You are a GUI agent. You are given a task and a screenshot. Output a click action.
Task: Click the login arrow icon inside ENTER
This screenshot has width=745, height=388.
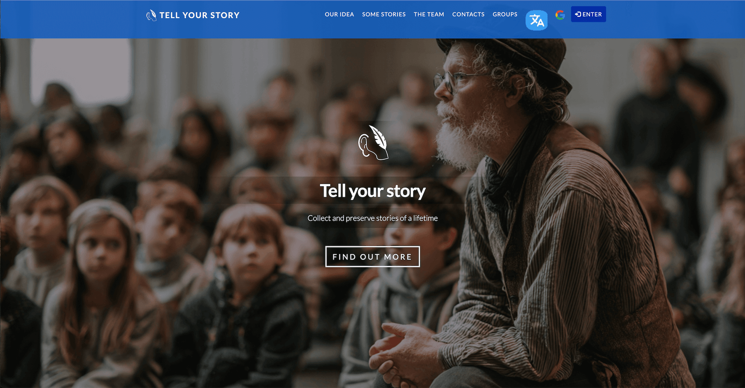[x=578, y=14]
